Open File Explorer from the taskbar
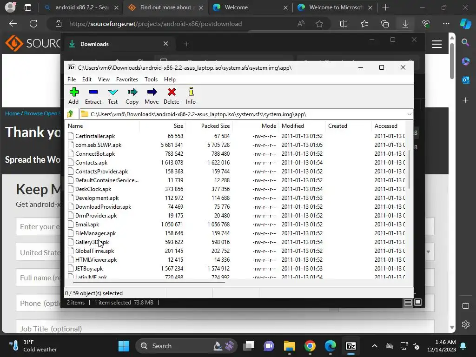This screenshot has width=476, height=357. click(x=289, y=346)
